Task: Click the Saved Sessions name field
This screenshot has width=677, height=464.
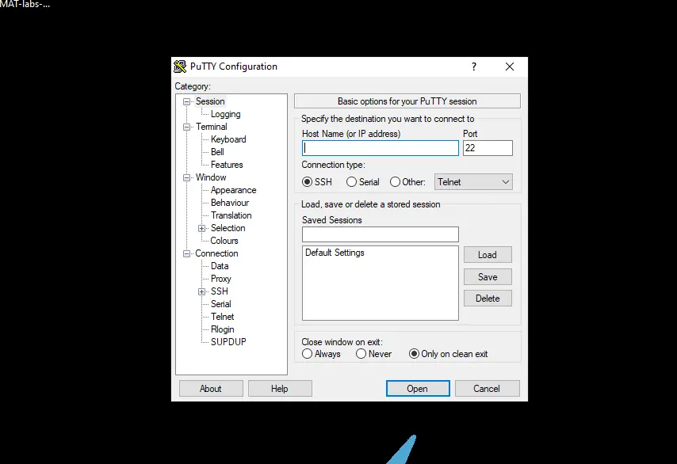Action: (380, 234)
